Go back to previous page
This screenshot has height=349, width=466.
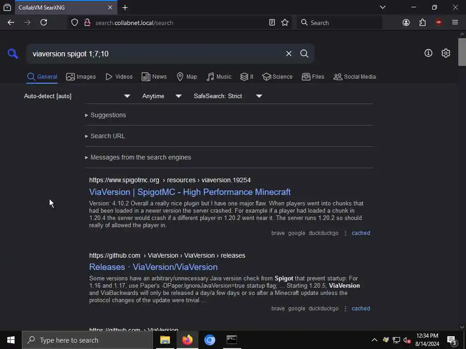pos(11,23)
